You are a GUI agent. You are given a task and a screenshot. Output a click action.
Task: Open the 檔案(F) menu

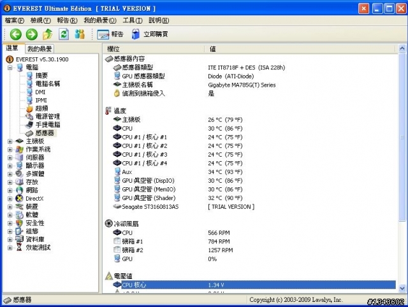tap(15, 20)
